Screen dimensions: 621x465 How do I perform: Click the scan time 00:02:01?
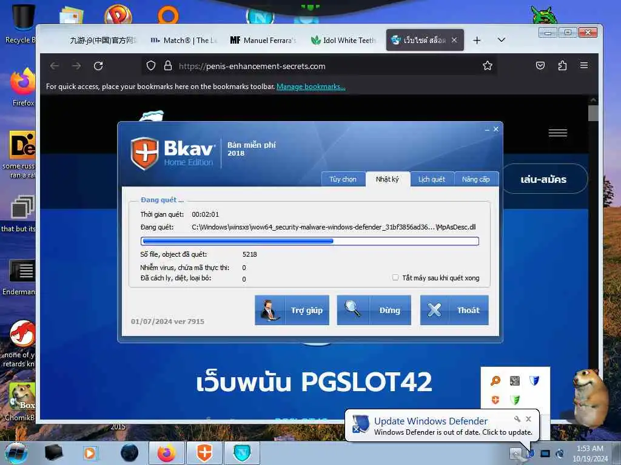pyautogui.click(x=205, y=214)
